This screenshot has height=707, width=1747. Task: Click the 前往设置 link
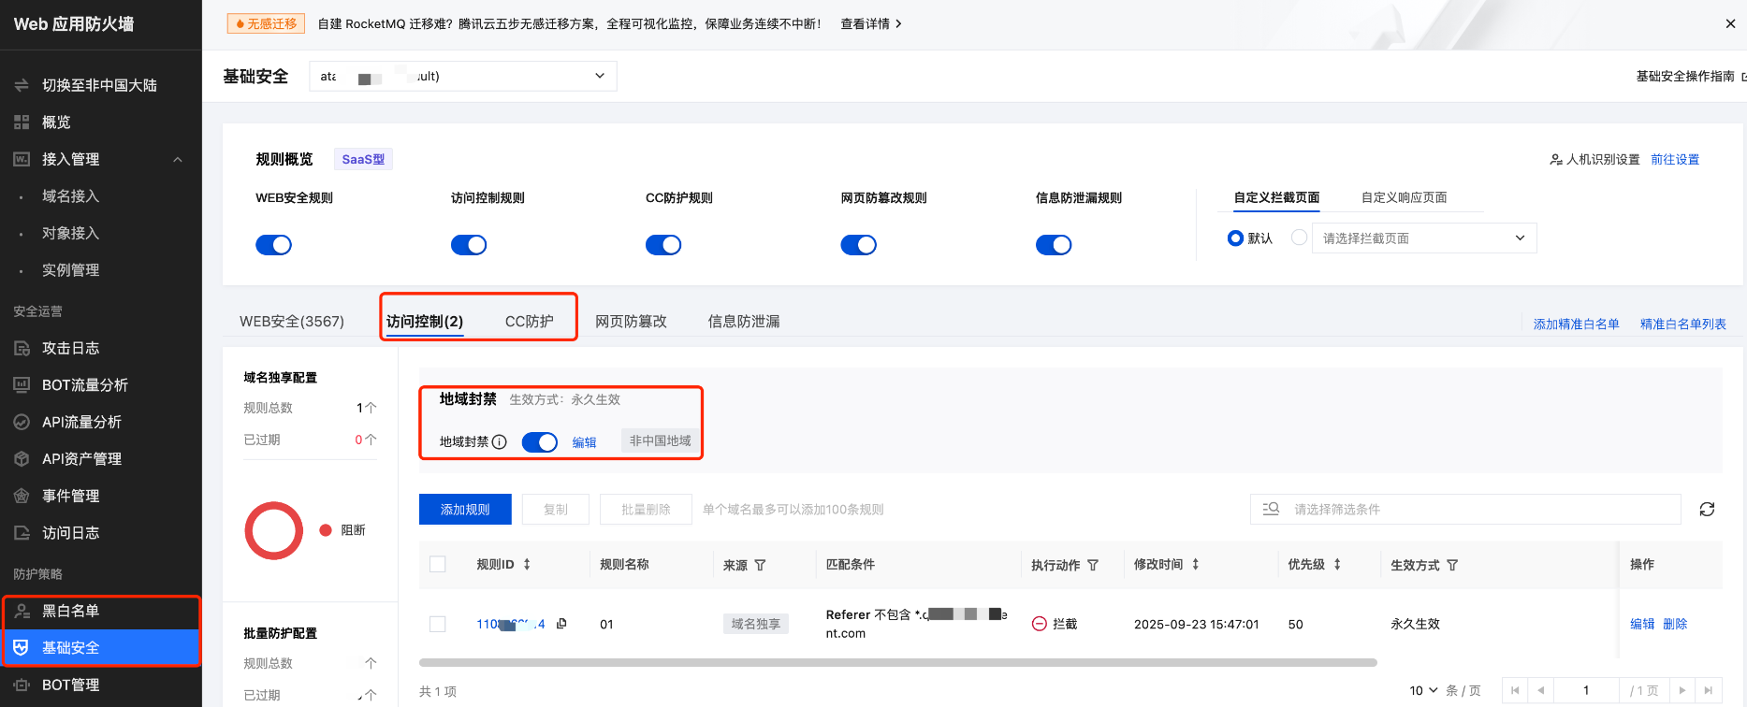pyautogui.click(x=1675, y=160)
